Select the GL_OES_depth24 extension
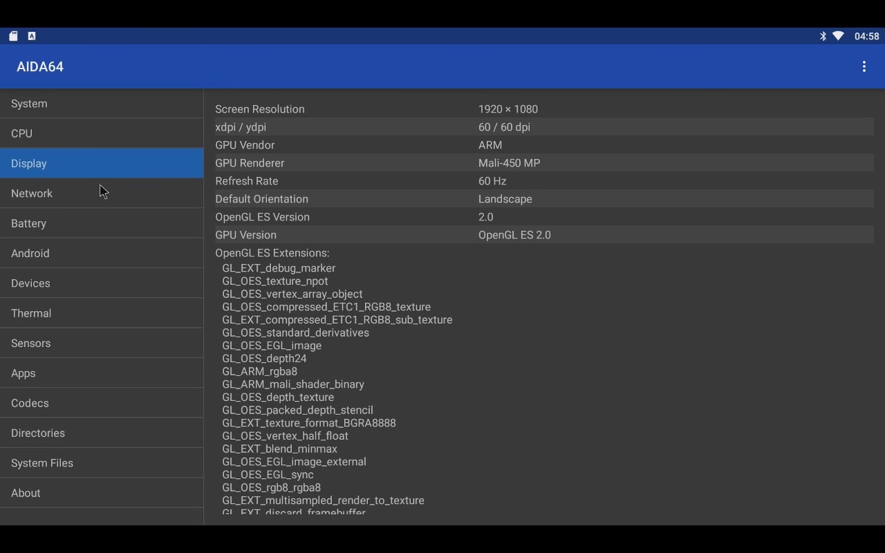This screenshot has width=885, height=553. (264, 358)
